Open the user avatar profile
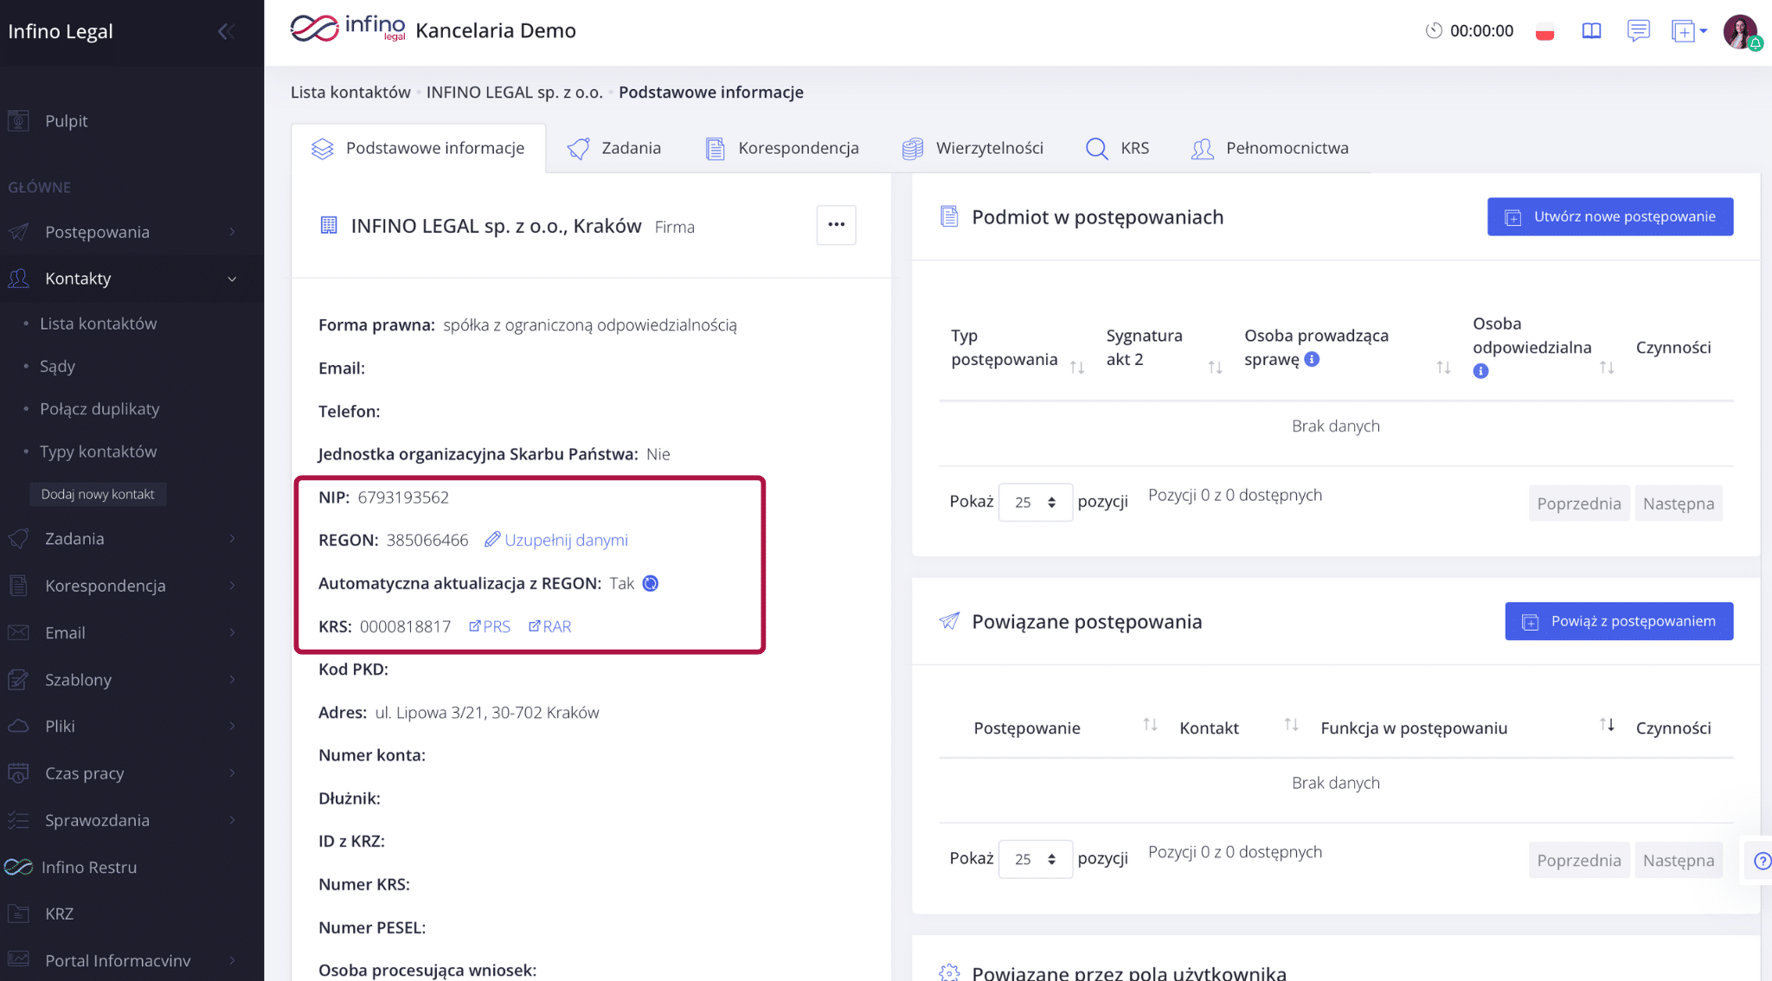 pos(1740,32)
